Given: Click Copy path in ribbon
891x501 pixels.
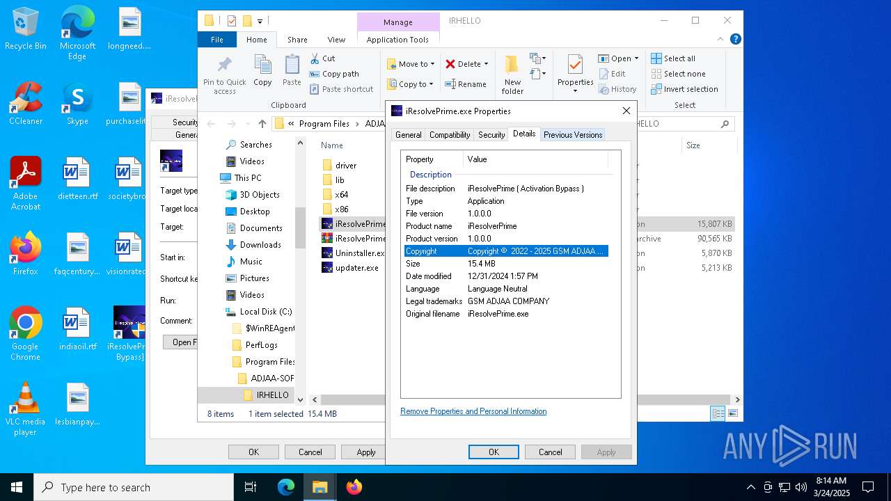Looking at the screenshot, I should (334, 74).
